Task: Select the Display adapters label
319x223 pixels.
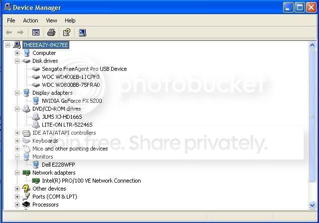Action: coord(52,93)
